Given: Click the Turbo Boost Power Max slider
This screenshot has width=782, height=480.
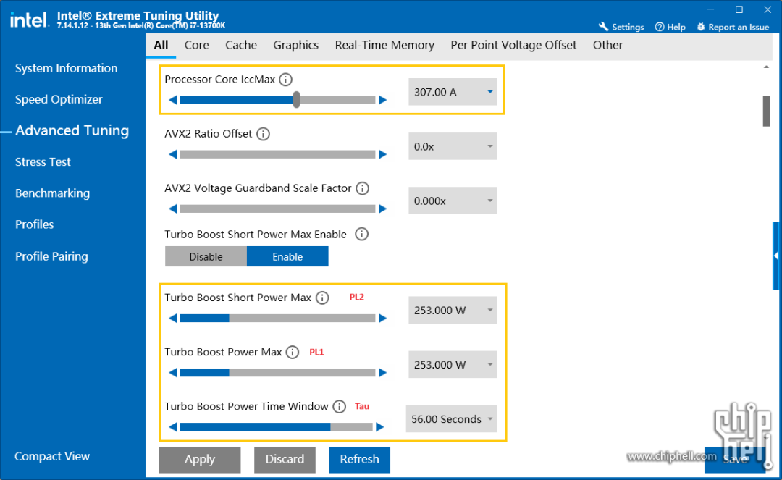Looking at the screenshot, I should click(278, 373).
